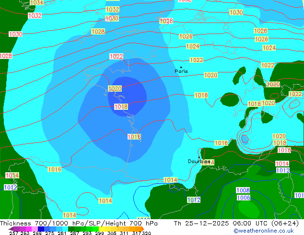Click the legend value 293
The width and height of the screenshot is (304, 235).
[87, 233]
